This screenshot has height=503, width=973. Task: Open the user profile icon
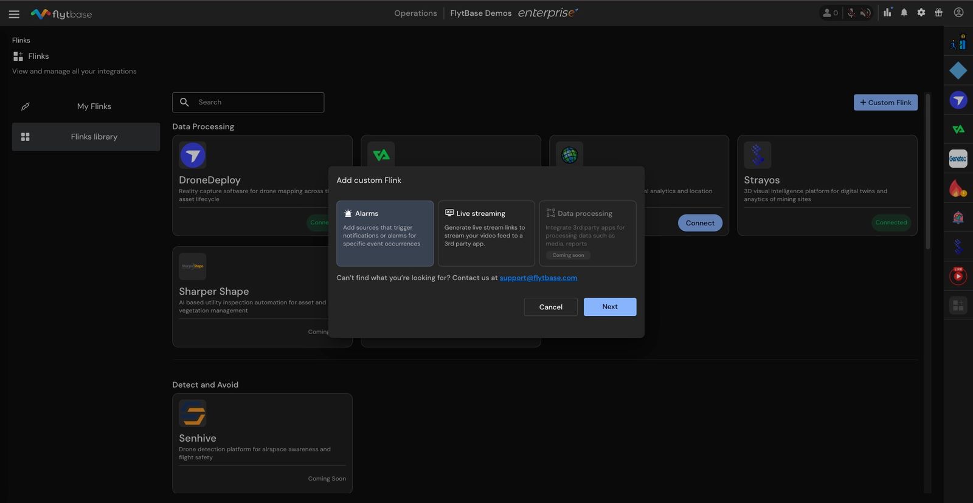pyautogui.click(x=959, y=12)
